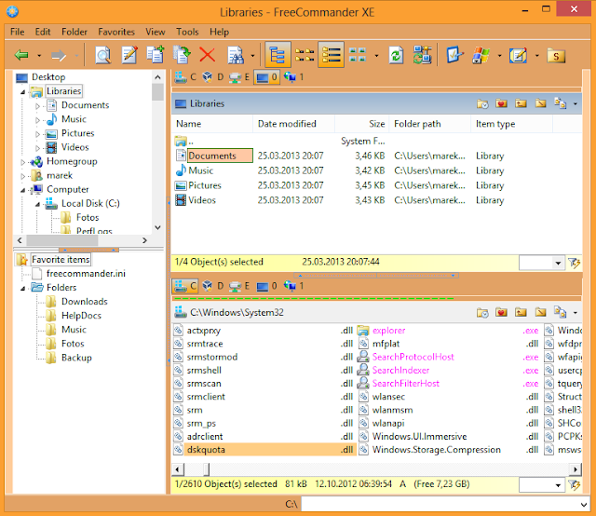Open the binoculars file search tool
The width and height of the screenshot is (596, 516).
click(236, 55)
